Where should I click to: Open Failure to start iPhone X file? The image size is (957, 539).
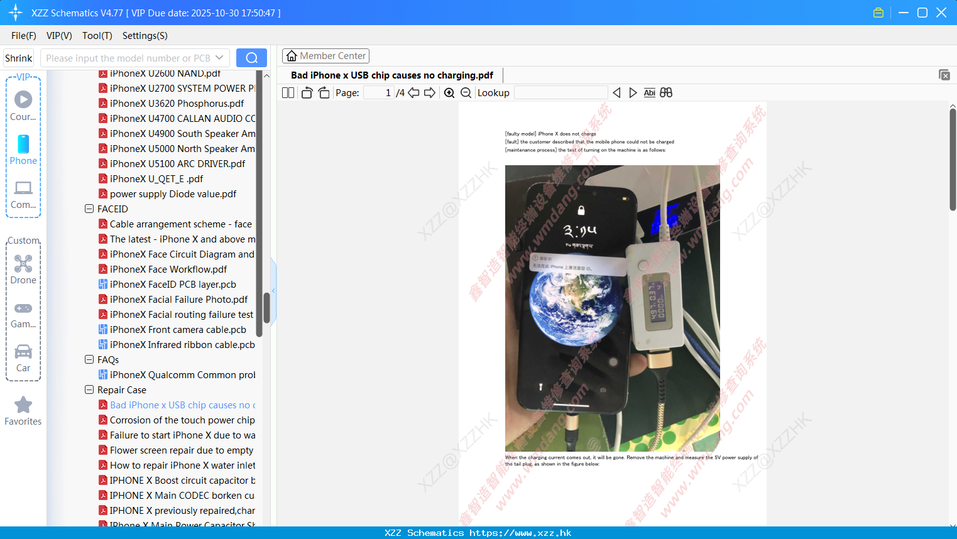pyautogui.click(x=177, y=435)
